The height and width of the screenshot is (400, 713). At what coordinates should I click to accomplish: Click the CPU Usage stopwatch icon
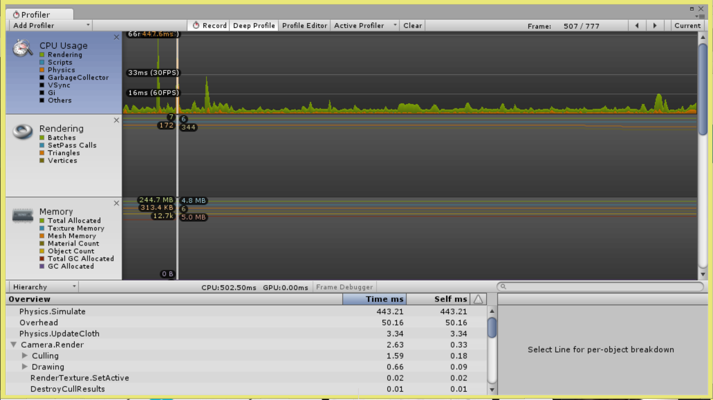pyautogui.click(x=23, y=48)
